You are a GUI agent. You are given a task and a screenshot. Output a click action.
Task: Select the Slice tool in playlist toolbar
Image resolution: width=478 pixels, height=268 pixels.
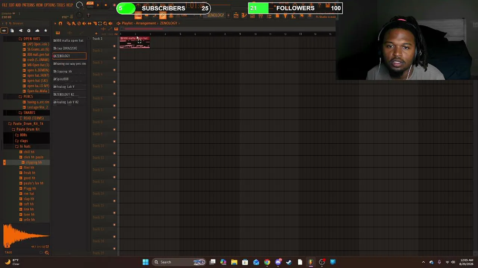pos(94,23)
